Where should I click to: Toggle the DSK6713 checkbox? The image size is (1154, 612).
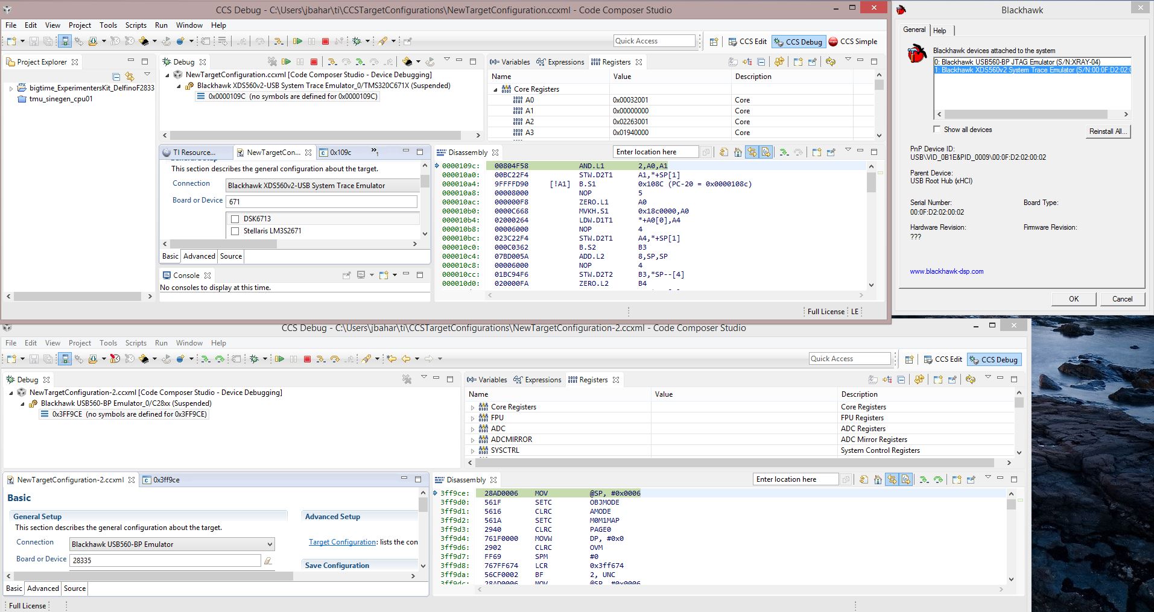tap(235, 219)
